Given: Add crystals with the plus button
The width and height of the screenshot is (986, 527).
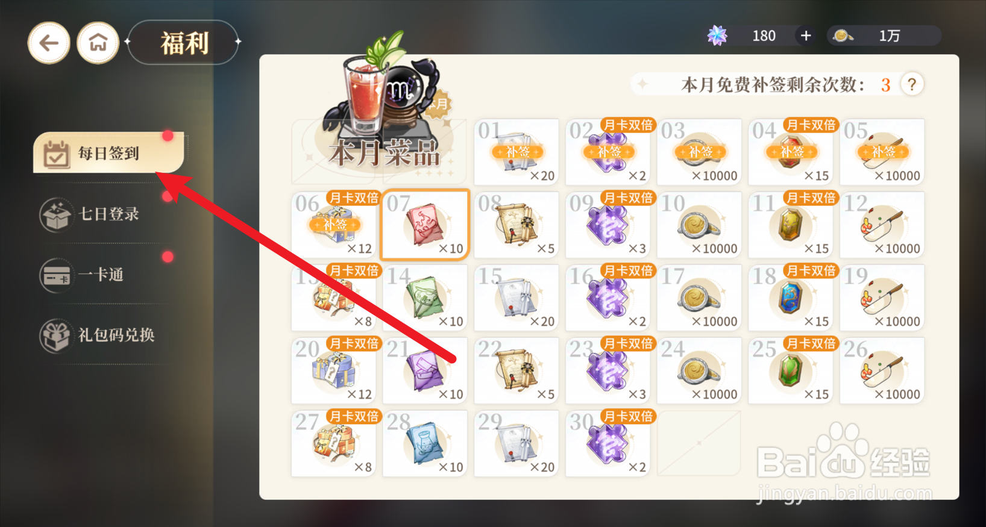Looking at the screenshot, I should tap(805, 36).
